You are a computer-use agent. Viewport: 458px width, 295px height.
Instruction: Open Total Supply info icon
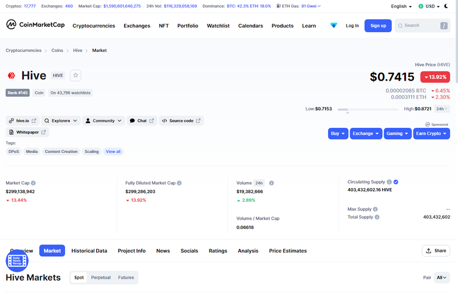(377, 217)
